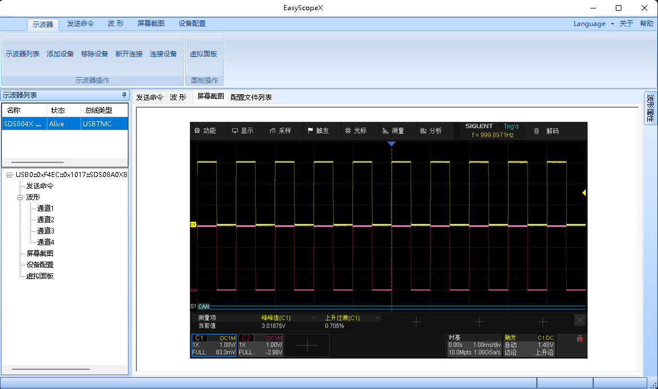
Task: Close the measurement bar with its X icon
Action: coord(580,321)
